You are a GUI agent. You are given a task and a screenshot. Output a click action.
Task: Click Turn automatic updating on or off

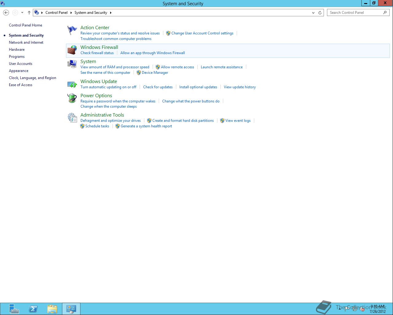(108, 87)
